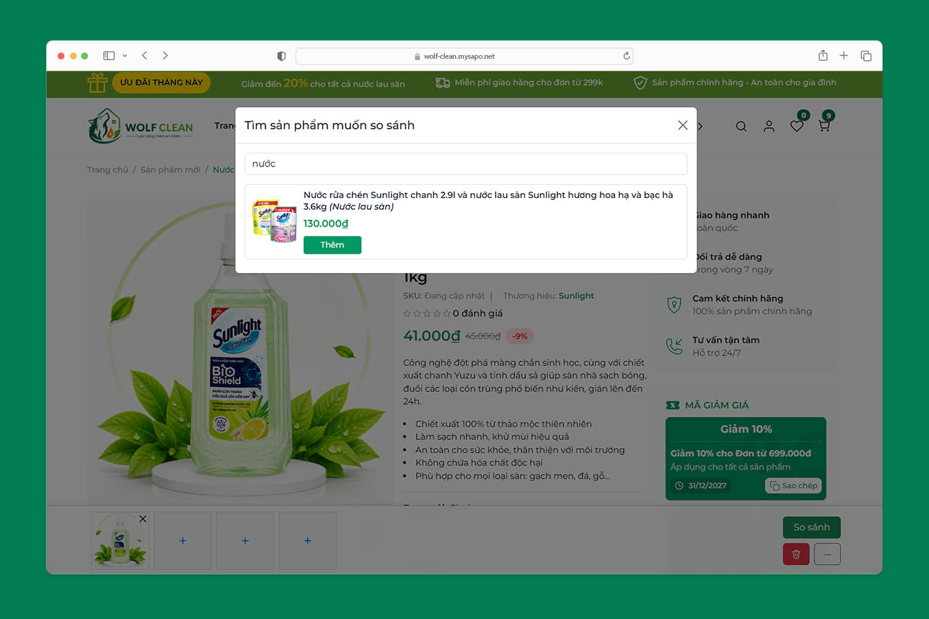
Task: Close the 'Tìm sản phẩm muốn so sánh' dialog
Action: [683, 125]
